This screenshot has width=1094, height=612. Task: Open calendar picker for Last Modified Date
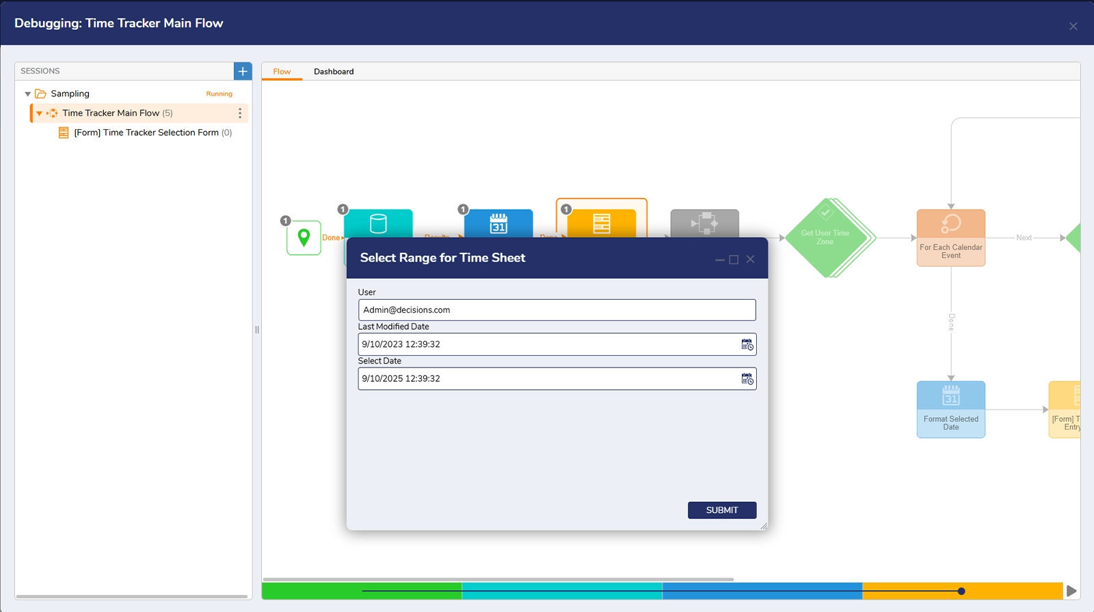tap(747, 345)
